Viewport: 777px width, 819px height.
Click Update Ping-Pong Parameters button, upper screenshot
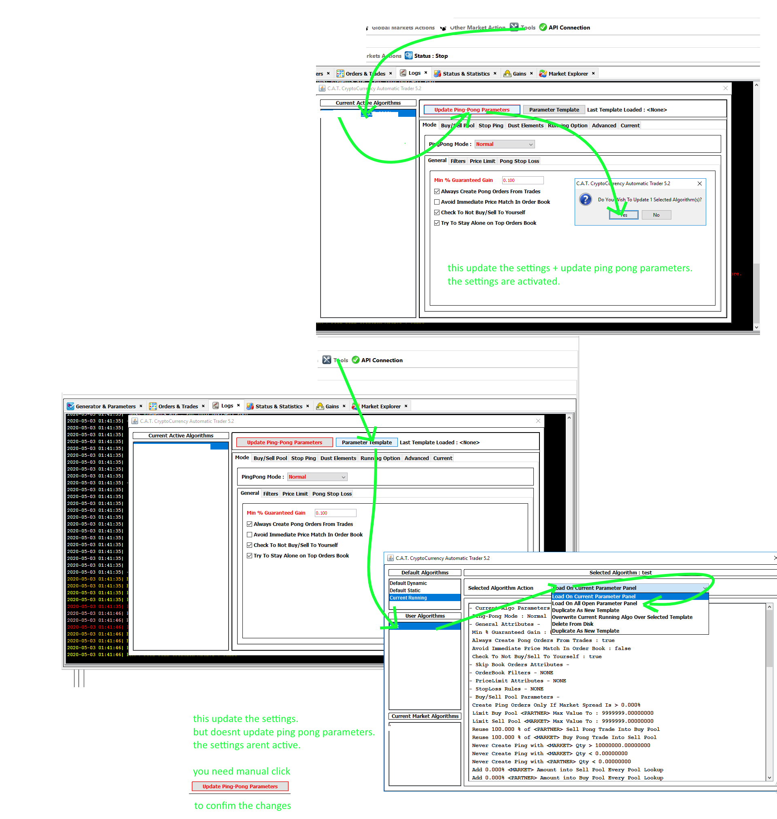click(472, 110)
